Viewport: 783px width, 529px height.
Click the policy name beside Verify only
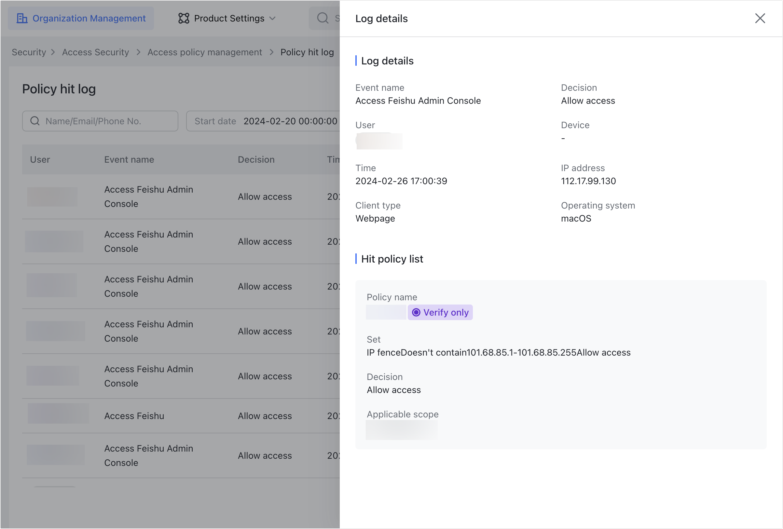tap(385, 312)
